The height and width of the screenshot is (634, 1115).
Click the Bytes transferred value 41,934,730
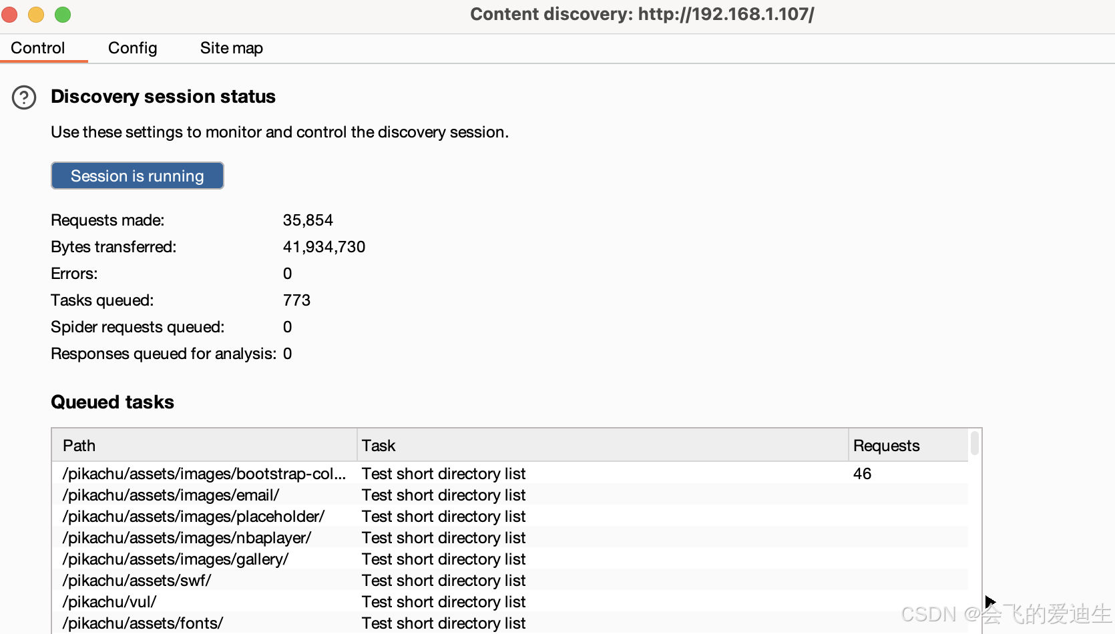point(324,247)
